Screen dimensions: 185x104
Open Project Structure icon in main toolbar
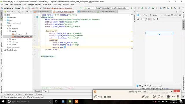[x=161, y=8]
